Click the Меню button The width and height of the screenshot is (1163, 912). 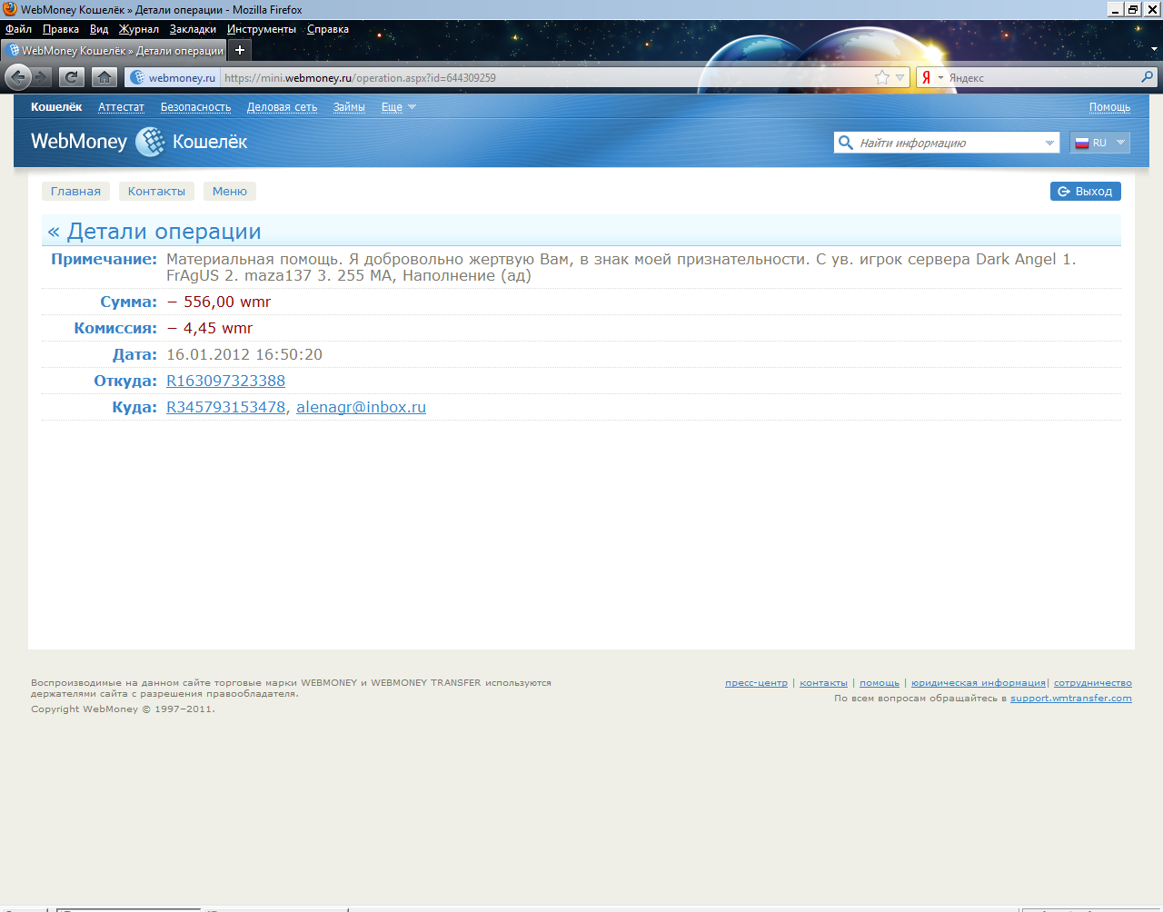click(230, 191)
